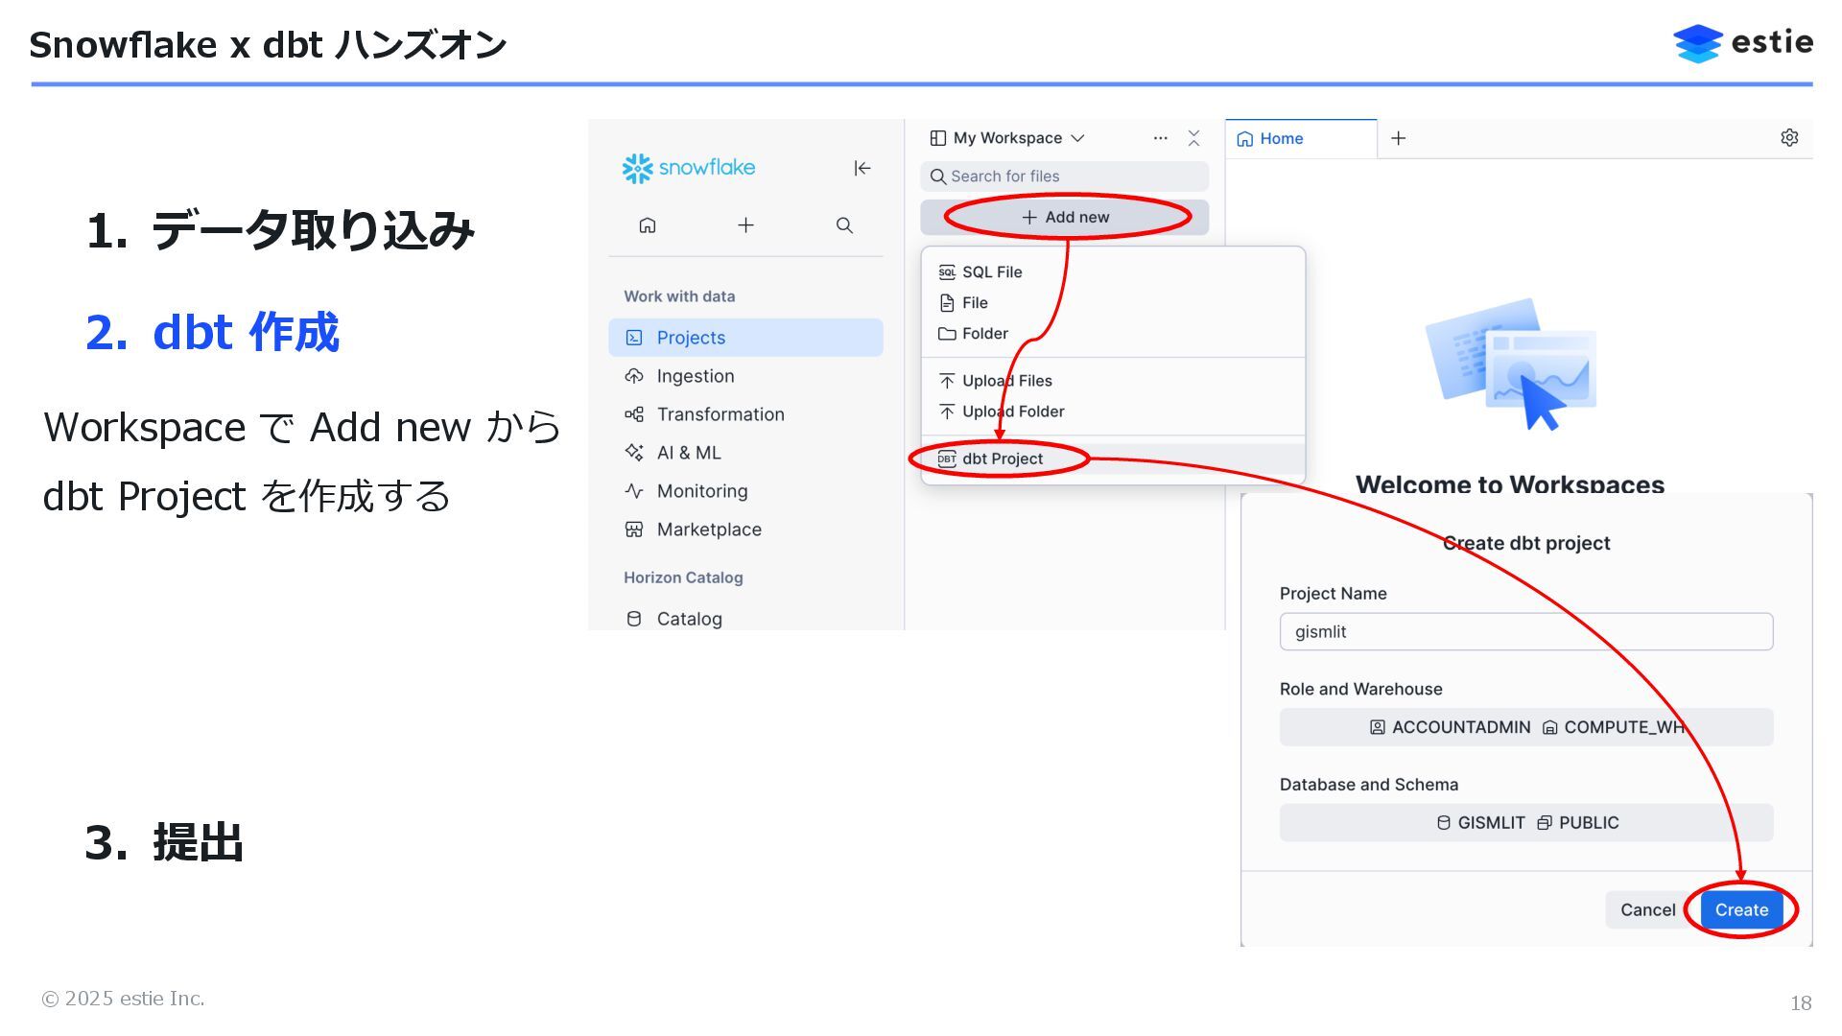Viewport: 1842px width, 1036px height.
Task: Cancel the Create dbt project dialog
Action: tap(1647, 910)
